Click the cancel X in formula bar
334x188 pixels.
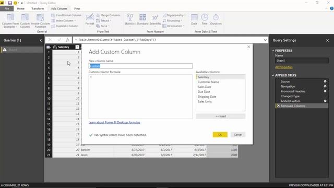pos(50,40)
